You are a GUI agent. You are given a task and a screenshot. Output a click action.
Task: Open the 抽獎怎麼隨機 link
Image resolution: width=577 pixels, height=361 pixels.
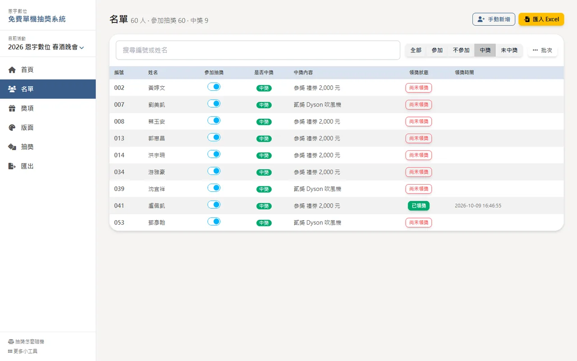pos(26,342)
